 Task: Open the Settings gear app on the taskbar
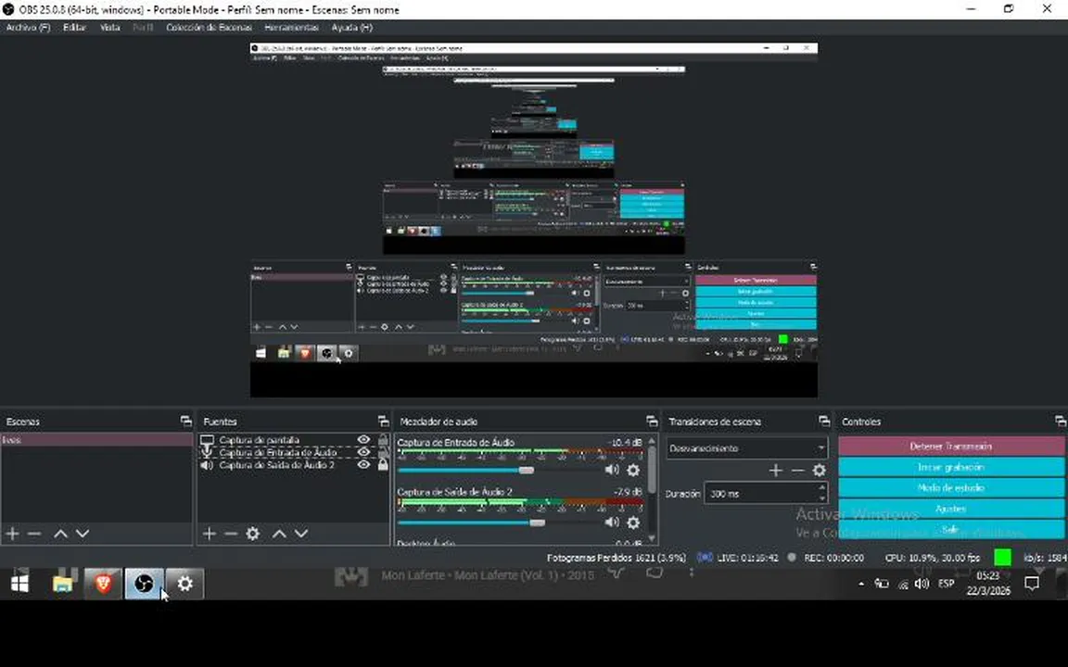[x=184, y=584]
